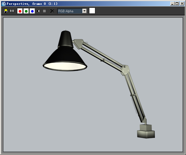
Task: Click the 3ds Max icon in the title bar
Action: tap(4, 4)
